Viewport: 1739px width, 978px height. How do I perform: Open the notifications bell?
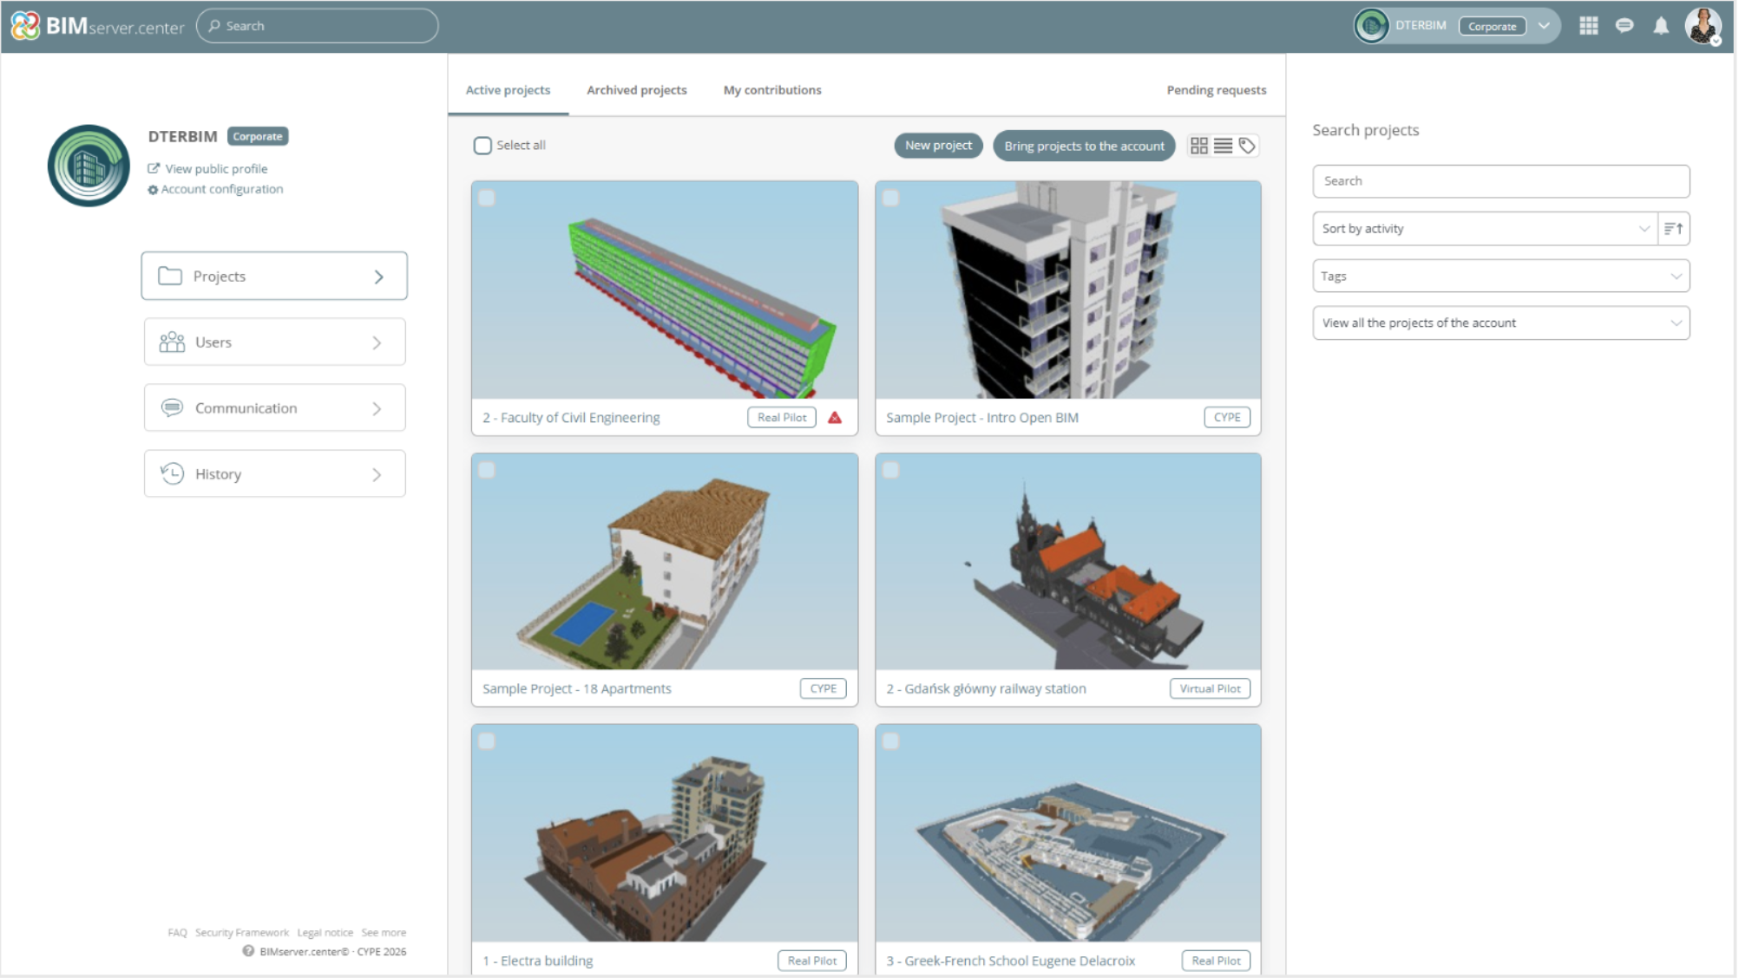click(1661, 26)
